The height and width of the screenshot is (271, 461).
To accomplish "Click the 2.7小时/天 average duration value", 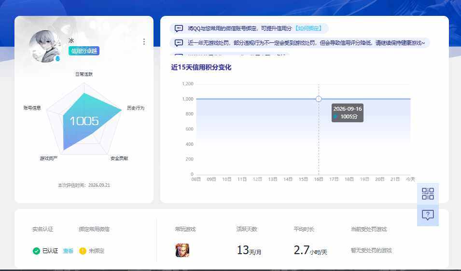I will click(310, 250).
